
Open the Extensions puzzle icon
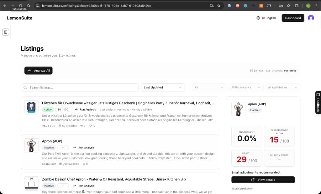269,6
